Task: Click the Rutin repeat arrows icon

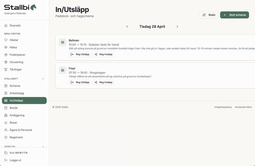Action: pos(204,15)
